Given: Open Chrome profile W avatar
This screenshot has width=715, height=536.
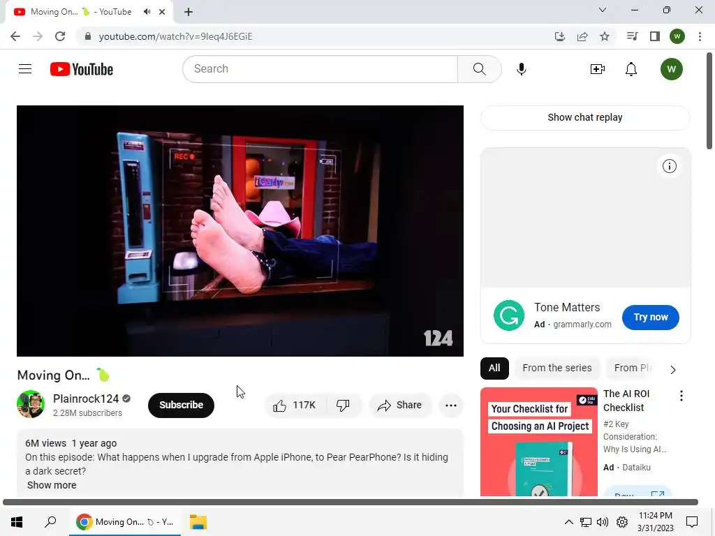Looking at the screenshot, I should 677,36.
